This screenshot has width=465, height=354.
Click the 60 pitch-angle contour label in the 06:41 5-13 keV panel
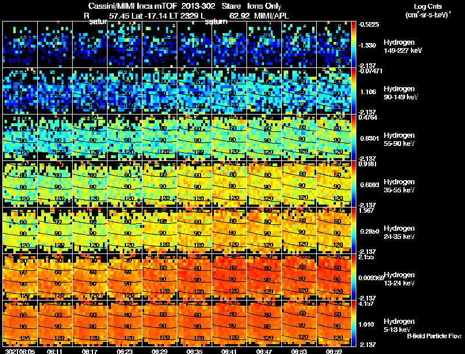pyautogui.click(x=233, y=314)
